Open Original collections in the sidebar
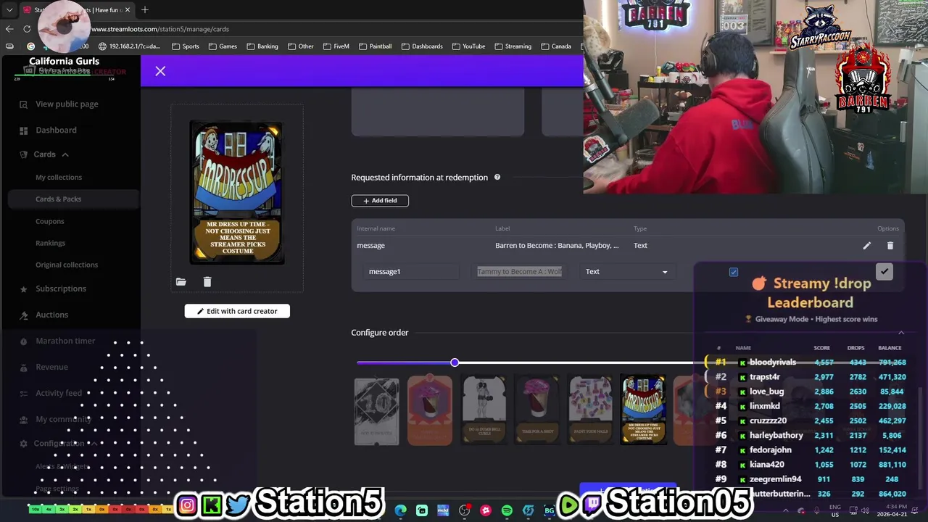This screenshot has width=928, height=522. (67, 265)
